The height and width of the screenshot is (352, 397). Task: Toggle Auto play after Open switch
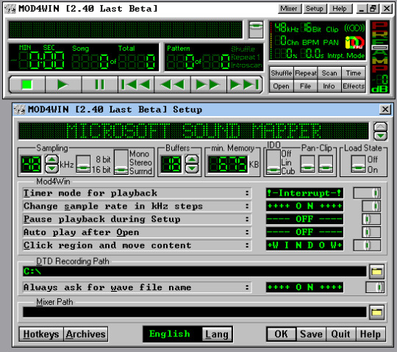tap(371, 232)
